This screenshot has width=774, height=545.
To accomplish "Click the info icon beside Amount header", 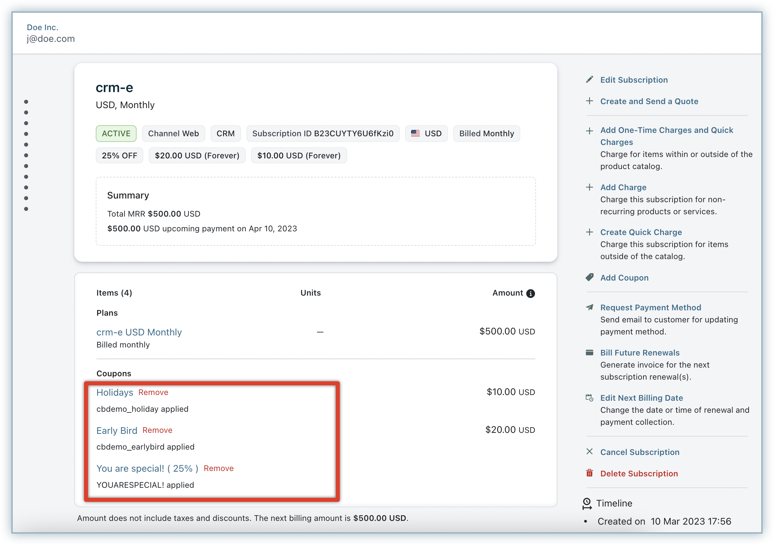I will [x=531, y=294].
